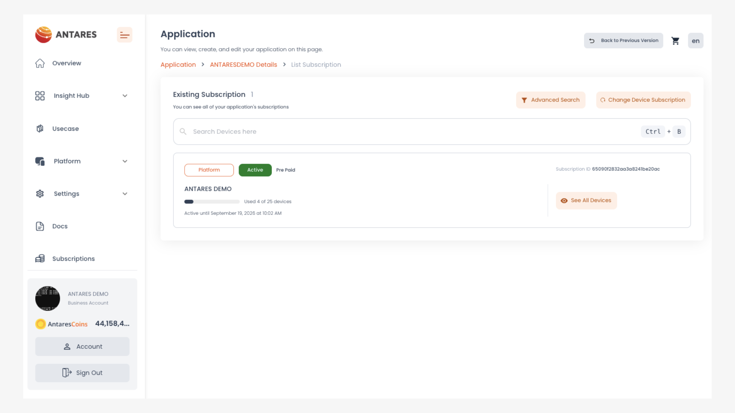Open Advanced Search filter
735x413 pixels.
(550, 100)
